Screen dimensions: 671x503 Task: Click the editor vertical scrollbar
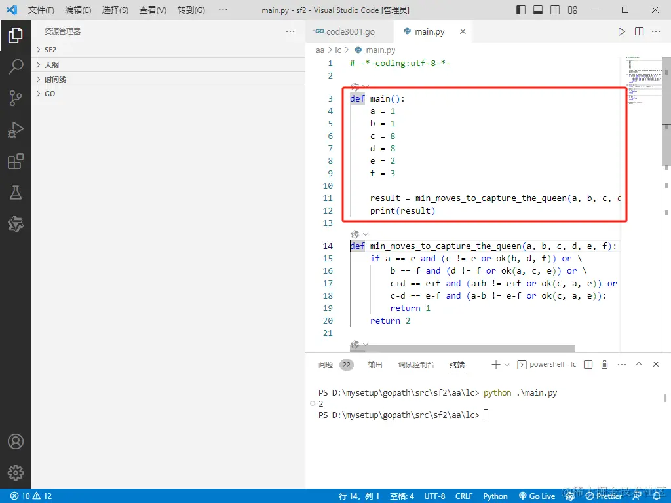click(666, 112)
